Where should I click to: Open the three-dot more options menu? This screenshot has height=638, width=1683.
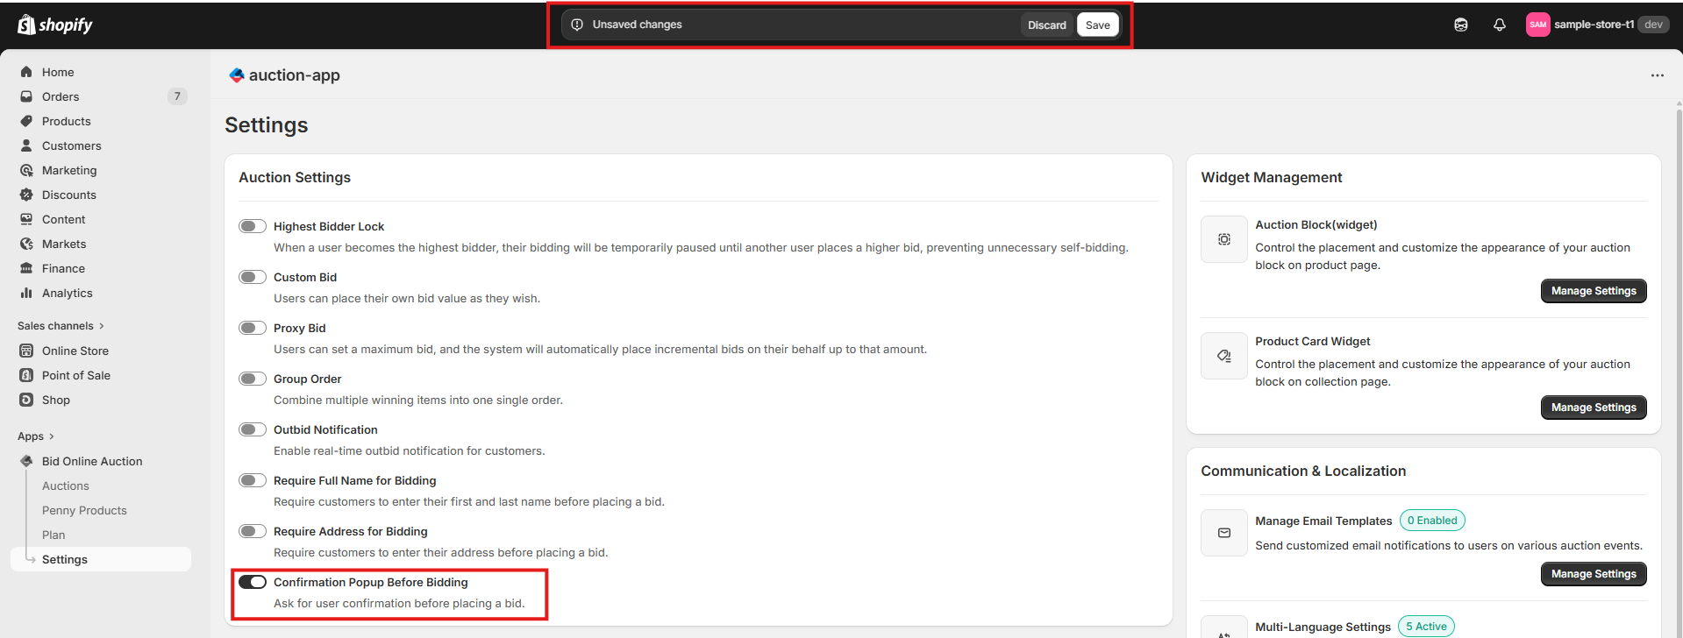(x=1657, y=75)
